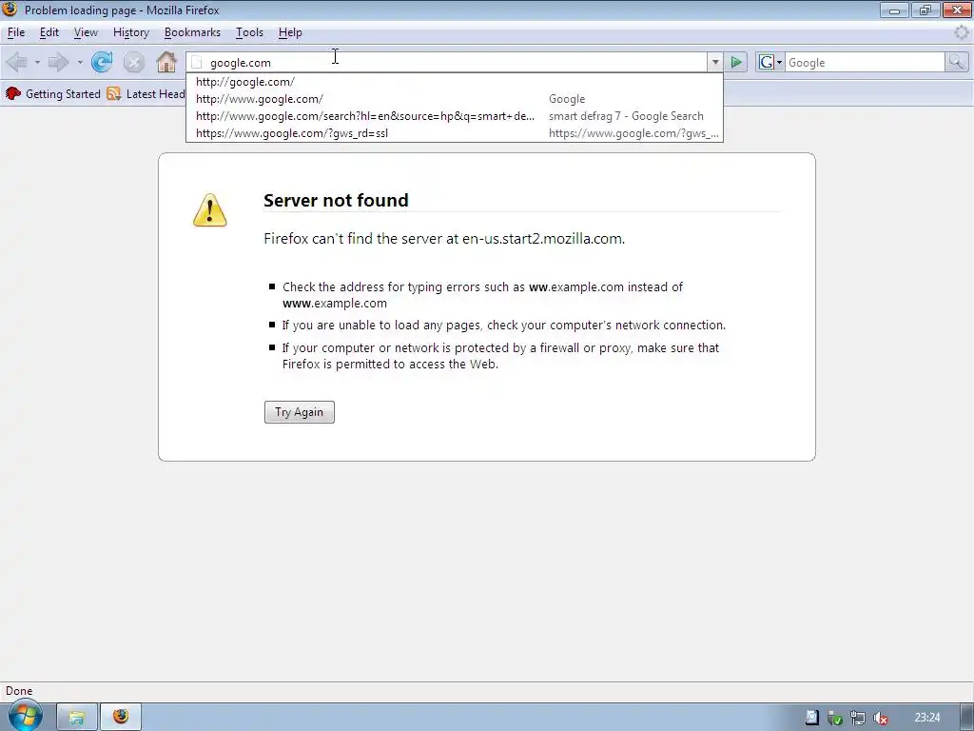Select http://google.com/ suggestion
The height and width of the screenshot is (731, 974).
pos(455,82)
